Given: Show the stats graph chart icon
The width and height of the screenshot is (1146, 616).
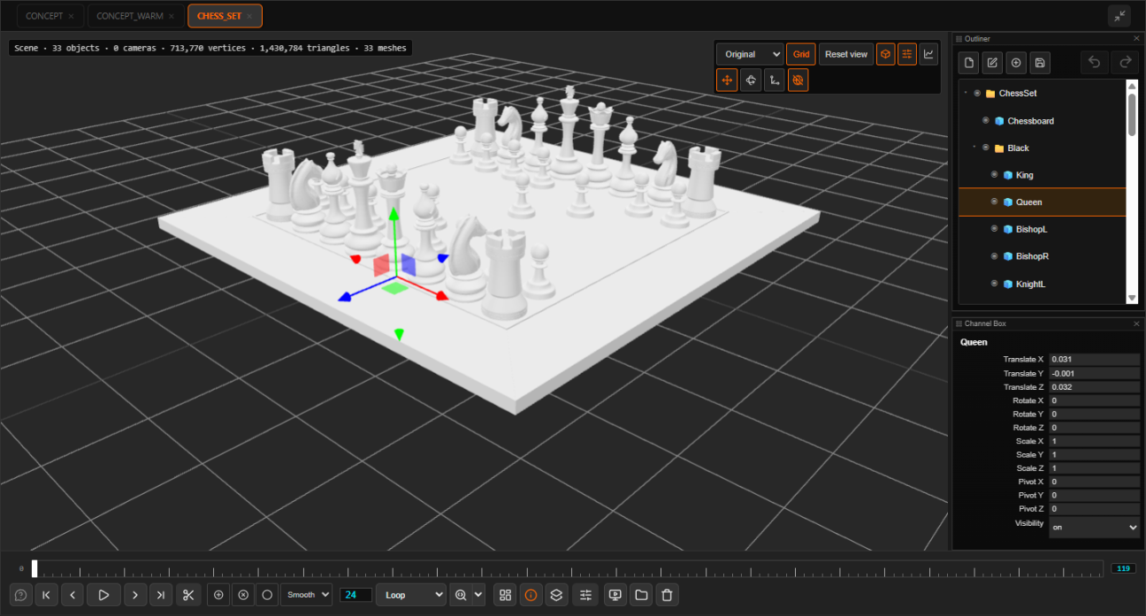Looking at the screenshot, I should (x=928, y=54).
